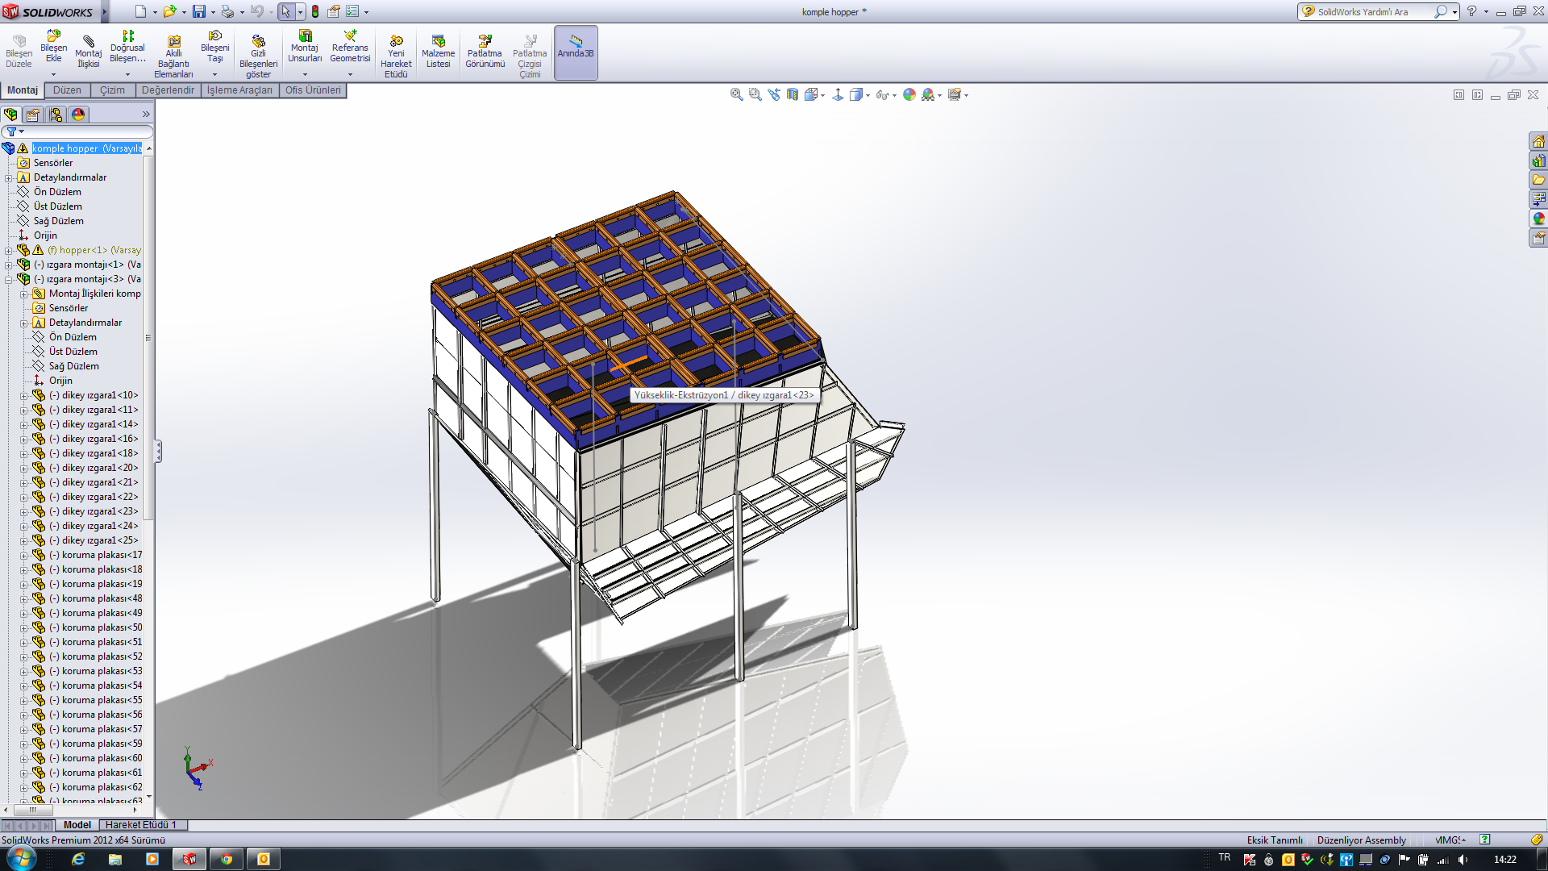Expand the hopper<1> tree node
This screenshot has height=871, width=1548.
coord(9,250)
